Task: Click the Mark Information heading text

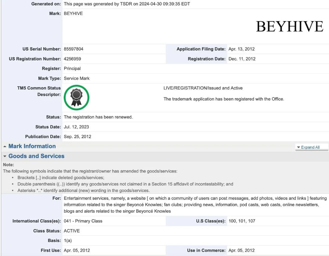Action: (32, 146)
